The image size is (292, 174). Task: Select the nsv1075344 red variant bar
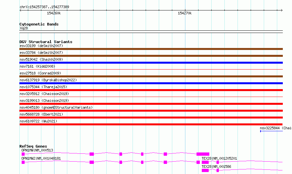[151, 90]
